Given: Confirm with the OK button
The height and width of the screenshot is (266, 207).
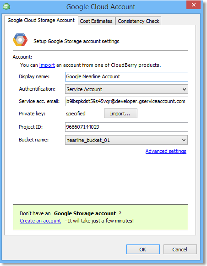Looking at the screenshot, I should click(x=143, y=250).
